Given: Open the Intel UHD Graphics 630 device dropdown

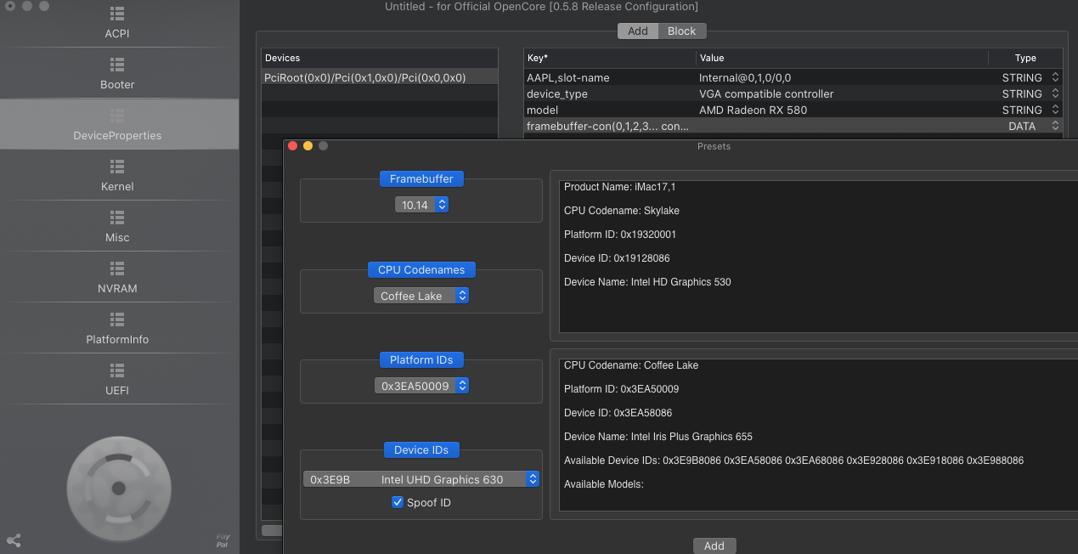Looking at the screenshot, I should [x=421, y=479].
